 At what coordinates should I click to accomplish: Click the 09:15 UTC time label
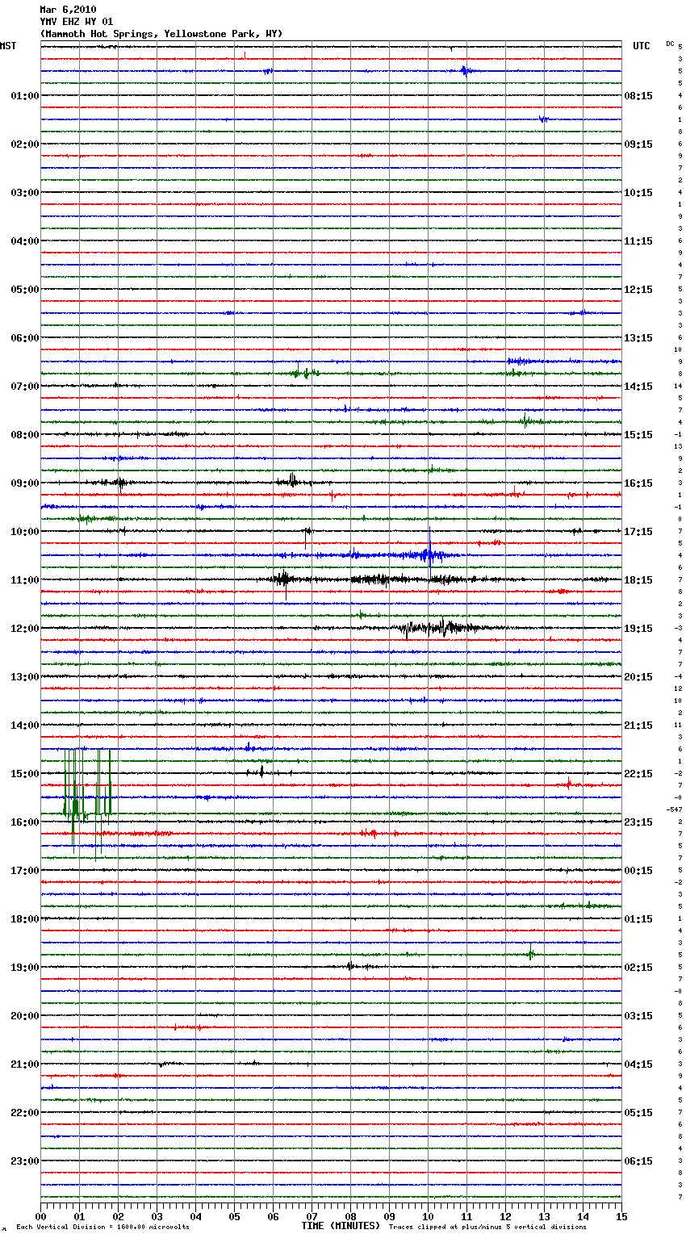click(638, 144)
